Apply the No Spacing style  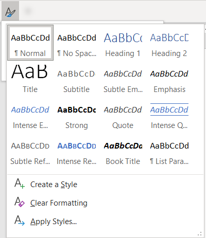coord(77,43)
